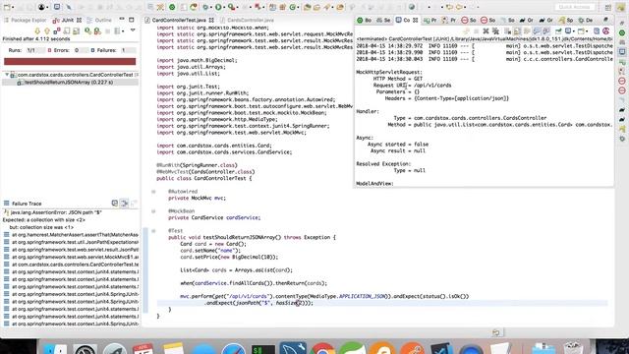Open new console dropdown arrow
Viewport: 629px width, 354px height.
click(x=587, y=31)
